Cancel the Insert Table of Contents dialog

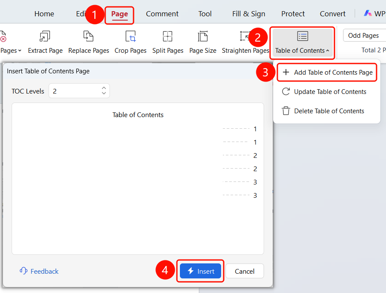[x=244, y=271]
